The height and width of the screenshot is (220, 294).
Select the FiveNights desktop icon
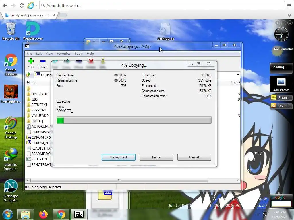pos(11,94)
